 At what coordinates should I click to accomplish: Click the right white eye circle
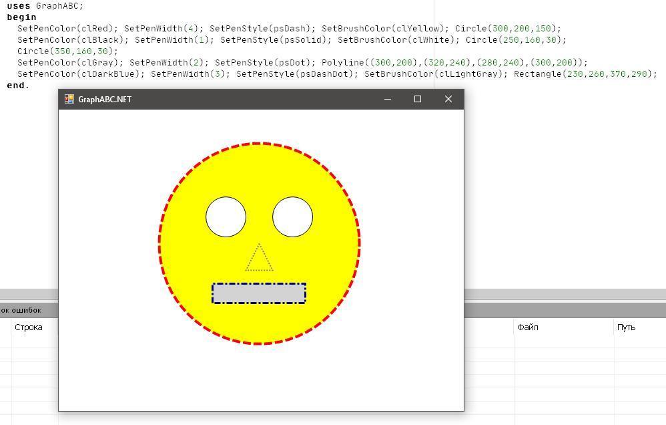coord(293,217)
